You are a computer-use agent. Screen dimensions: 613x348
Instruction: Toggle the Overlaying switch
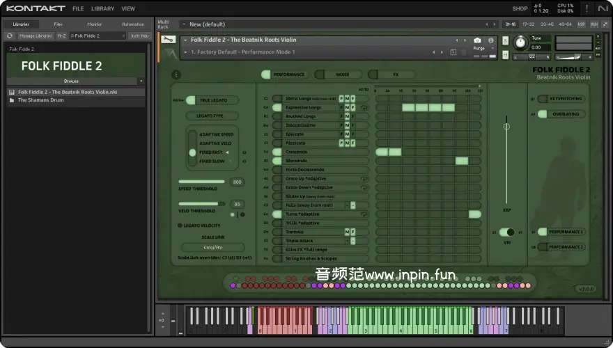coord(541,113)
